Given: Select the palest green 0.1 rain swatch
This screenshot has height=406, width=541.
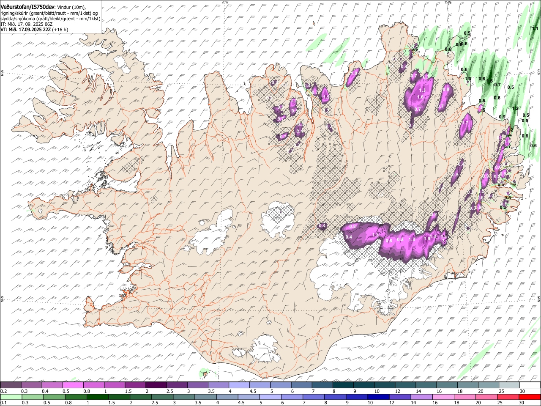Looking at the screenshot, I should (11, 397).
